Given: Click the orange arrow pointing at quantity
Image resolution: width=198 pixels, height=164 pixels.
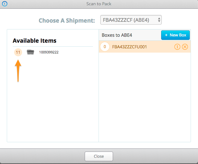Looking at the screenshot, I should 18,71.
